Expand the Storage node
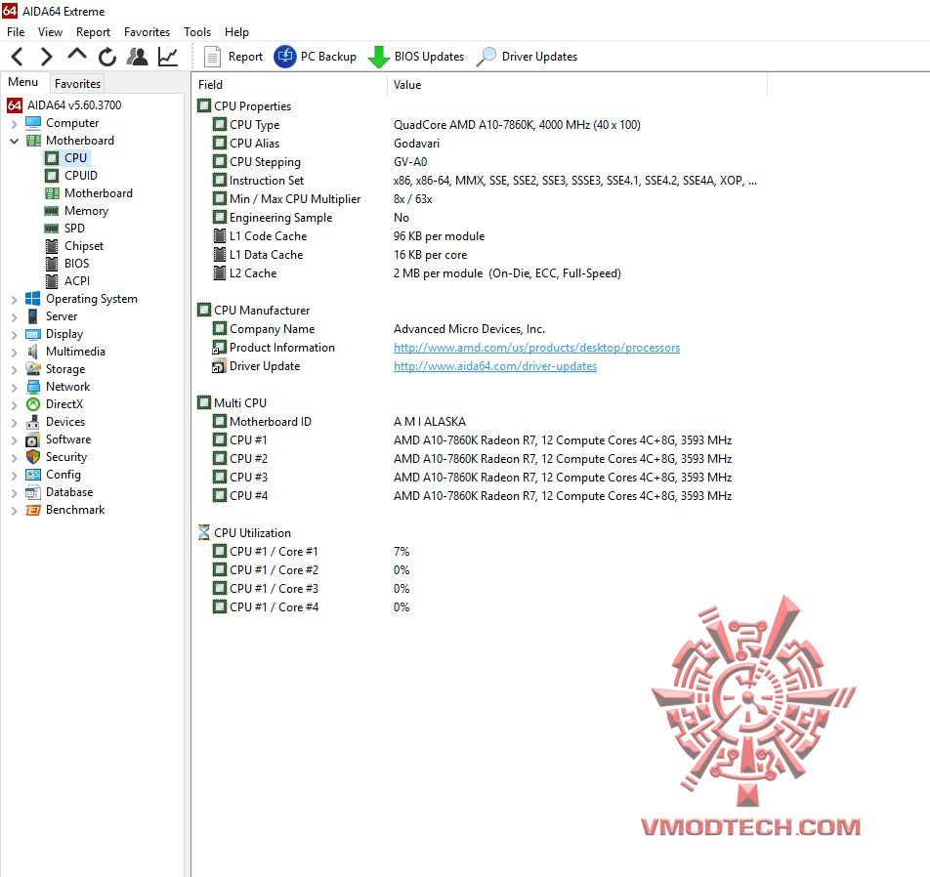This screenshot has height=877, width=930. pos(15,370)
